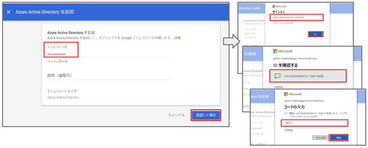This screenshot has height=148, width=368.
Task: Select the ID を確認する heading
Action: pyautogui.click(x=286, y=65)
